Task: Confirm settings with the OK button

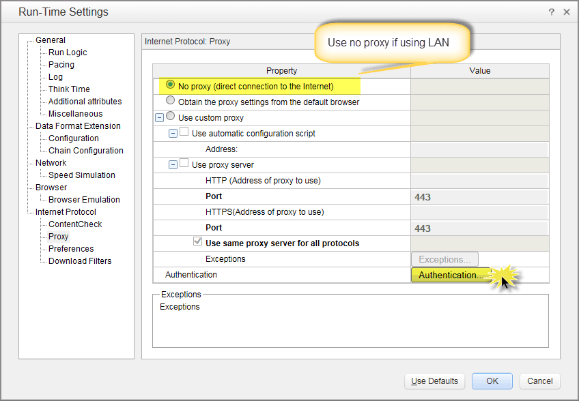Action: pos(492,381)
